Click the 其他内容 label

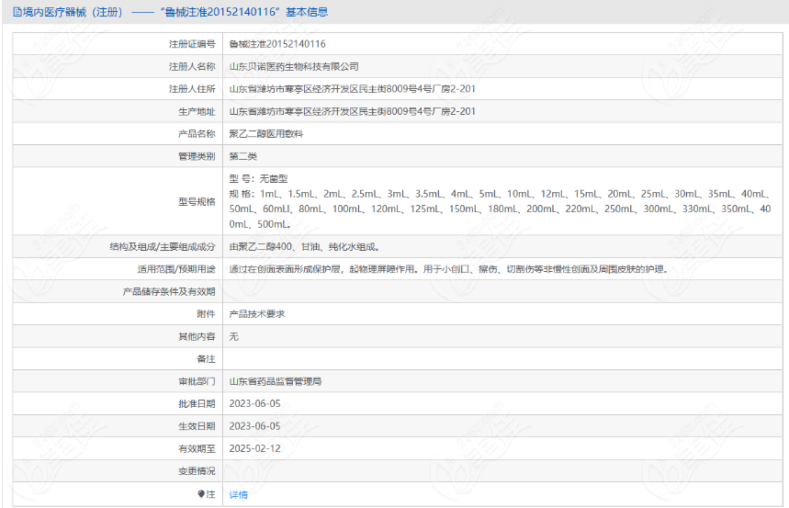tap(197, 336)
